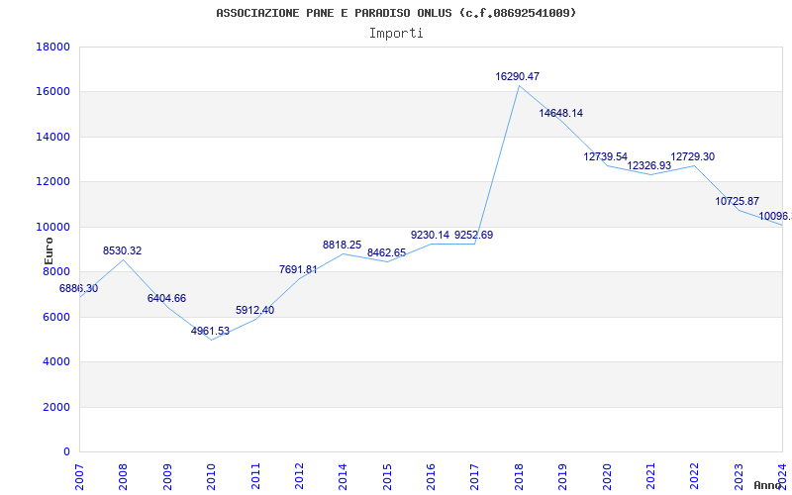Image resolution: width=792 pixels, height=495 pixels.
Task: Click the x-axis year 2010
Action: point(212,476)
